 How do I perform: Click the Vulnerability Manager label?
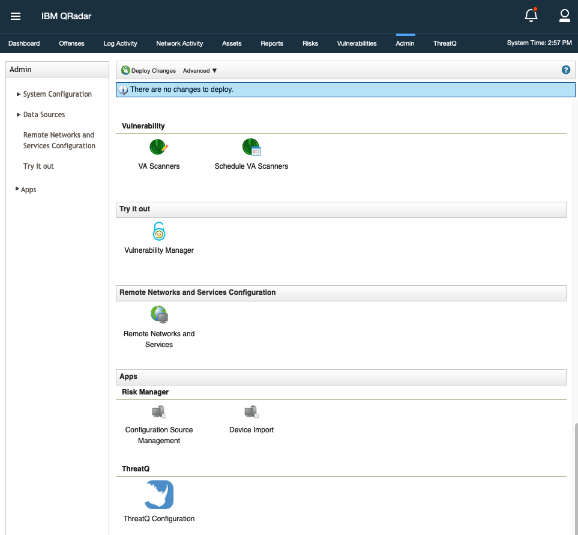tap(159, 250)
